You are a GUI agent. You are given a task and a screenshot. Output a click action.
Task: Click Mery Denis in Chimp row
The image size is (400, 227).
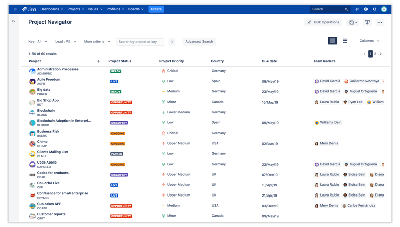click(x=326, y=143)
